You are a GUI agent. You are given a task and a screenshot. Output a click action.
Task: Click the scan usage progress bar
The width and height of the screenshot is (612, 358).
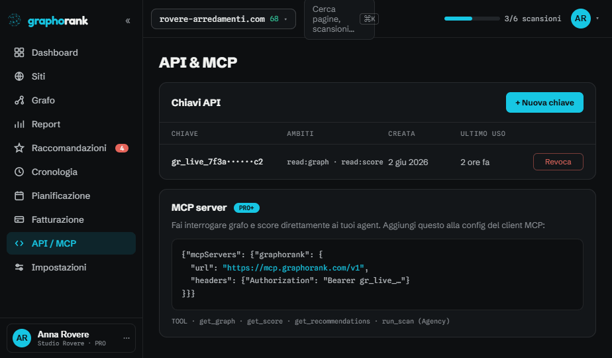pyautogui.click(x=472, y=19)
